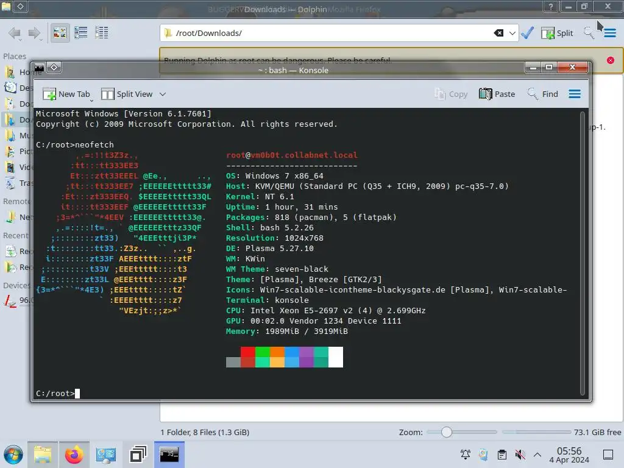Select the Recent section header in Dolphin
Screen dimensions: 624x468
(16, 236)
